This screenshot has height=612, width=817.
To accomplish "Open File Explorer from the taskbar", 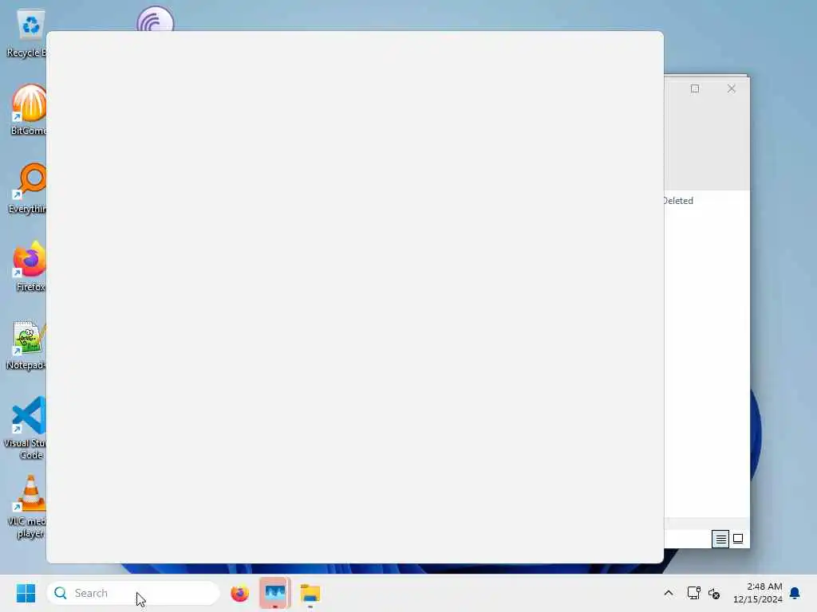I will [x=310, y=593].
